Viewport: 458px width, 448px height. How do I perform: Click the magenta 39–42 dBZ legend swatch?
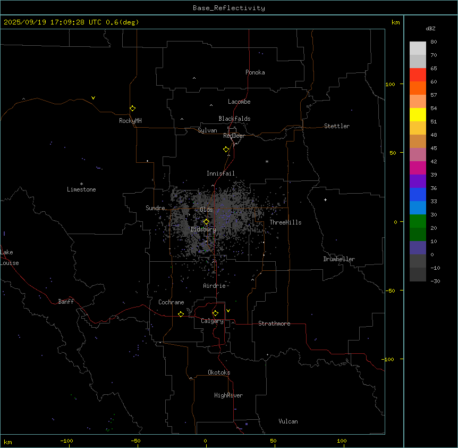point(418,168)
